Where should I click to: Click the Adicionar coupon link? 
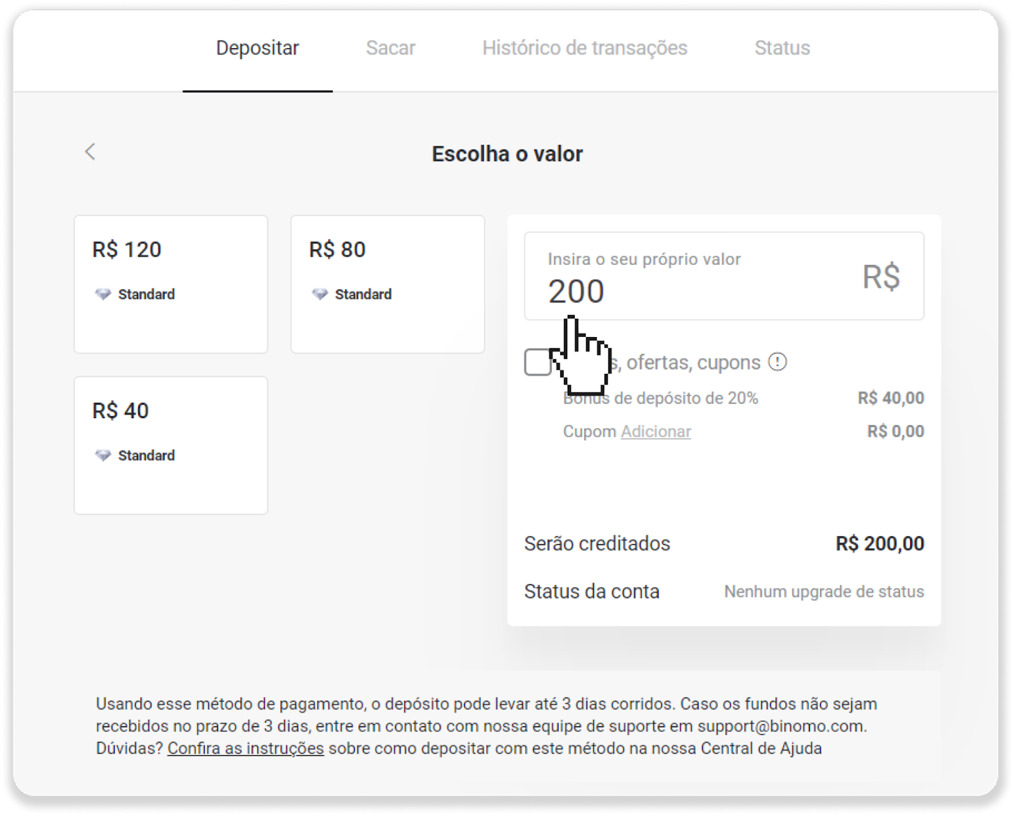pyautogui.click(x=656, y=431)
